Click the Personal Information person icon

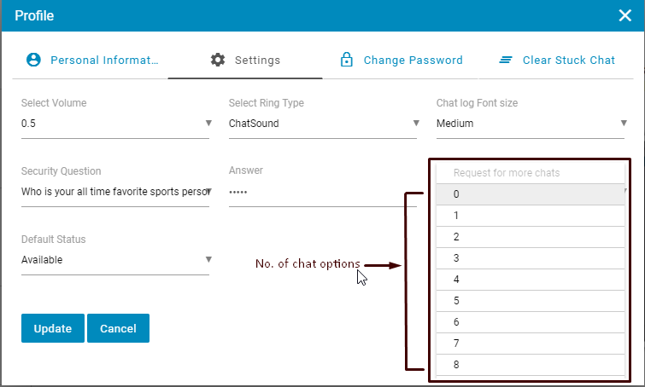pyautogui.click(x=33, y=60)
